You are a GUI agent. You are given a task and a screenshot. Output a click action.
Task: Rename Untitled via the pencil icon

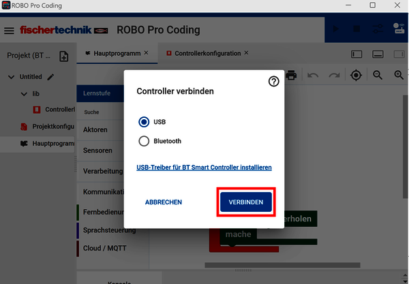(50, 77)
